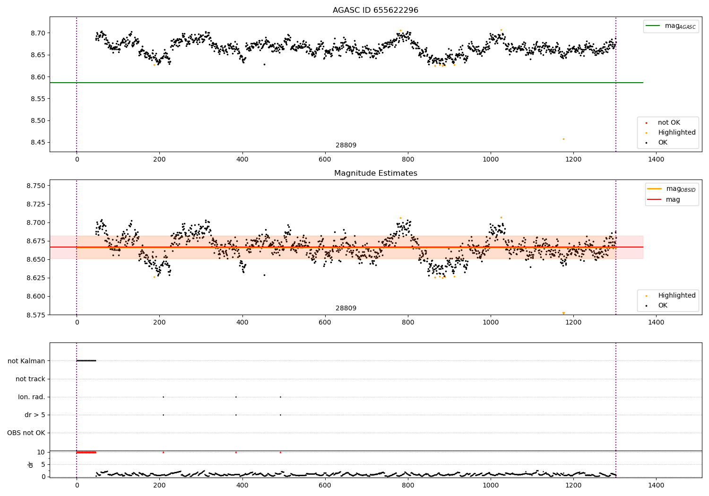This screenshot has width=709, height=496.
Task: Click the 'not track' row label
Action: 30,379
